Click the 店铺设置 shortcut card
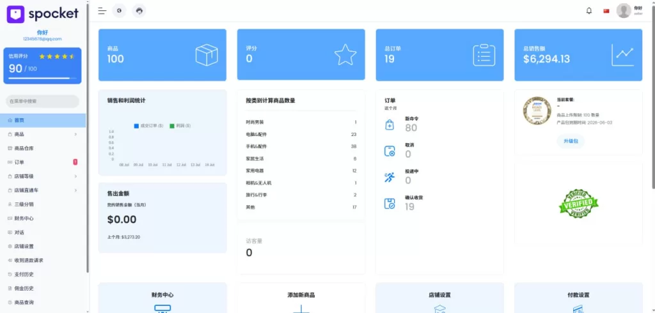Screen dimensions: 655x313 click(440, 298)
